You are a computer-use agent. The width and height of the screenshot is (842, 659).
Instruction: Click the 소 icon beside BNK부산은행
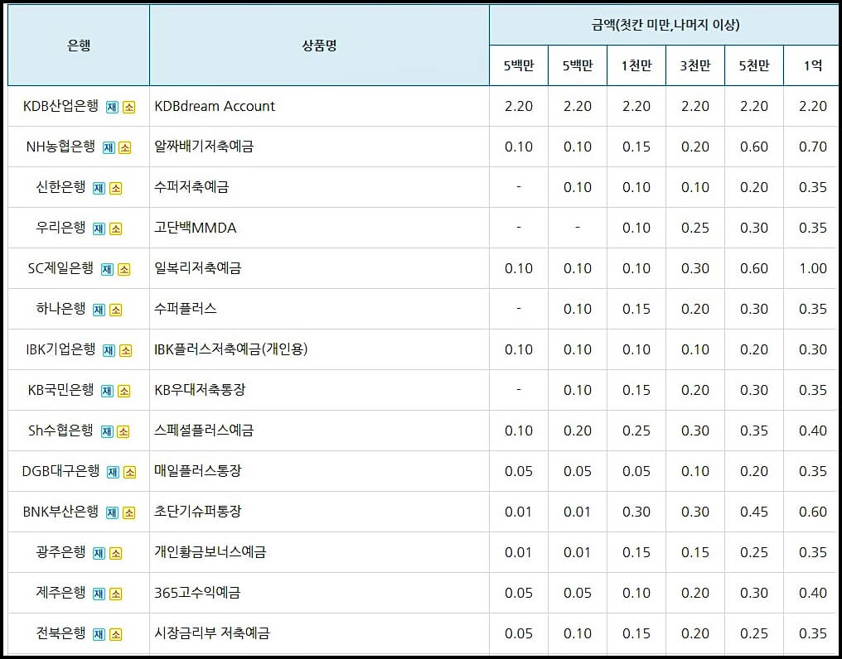click(129, 512)
